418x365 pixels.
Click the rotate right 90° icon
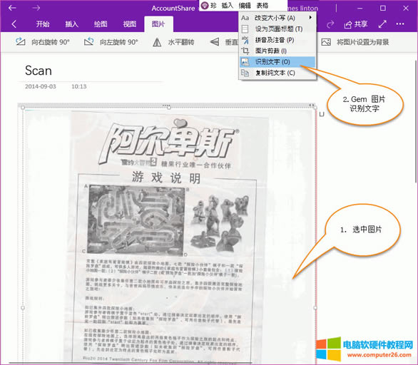[21, 42]
